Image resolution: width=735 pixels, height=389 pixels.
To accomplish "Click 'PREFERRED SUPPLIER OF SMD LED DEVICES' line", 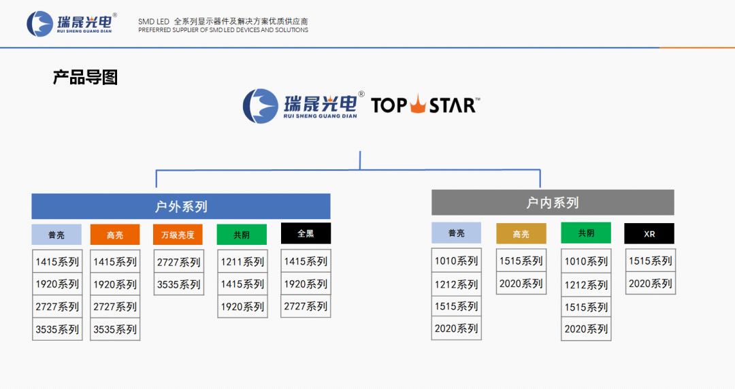I will tap(223, 30).
